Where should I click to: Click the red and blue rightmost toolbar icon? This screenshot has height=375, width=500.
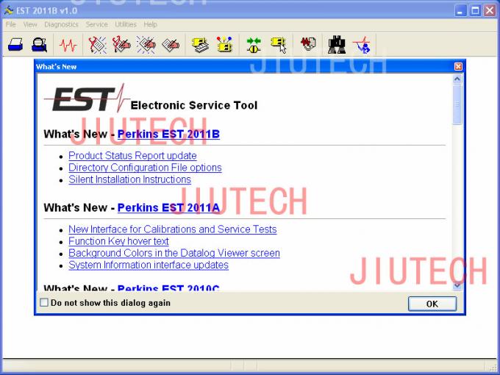[x=362, y=45]
